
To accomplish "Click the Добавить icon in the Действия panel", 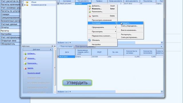I will coord(25,54).
